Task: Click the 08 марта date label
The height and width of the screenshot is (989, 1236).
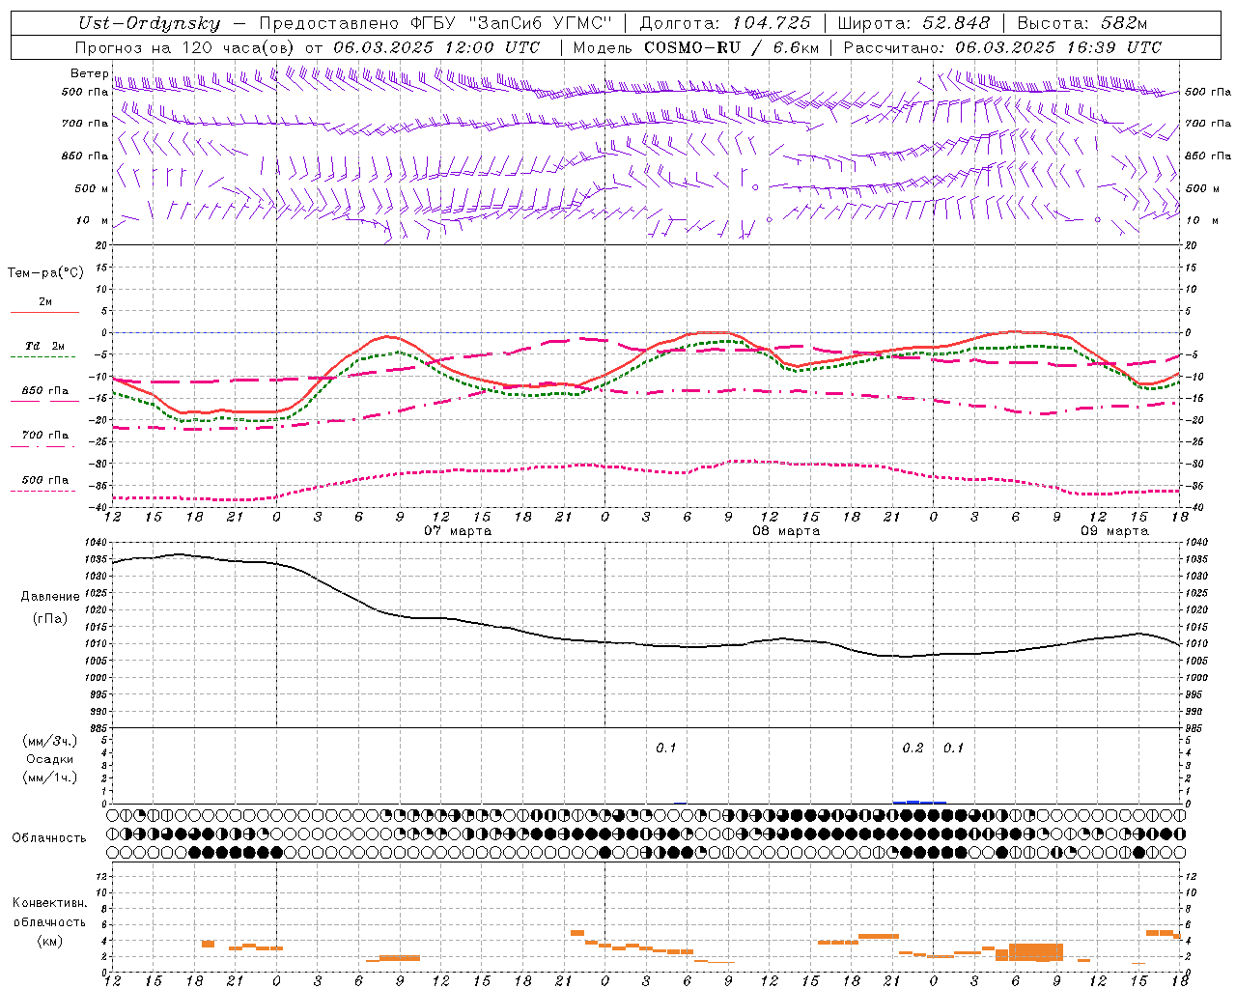Action: pos(786,531)
